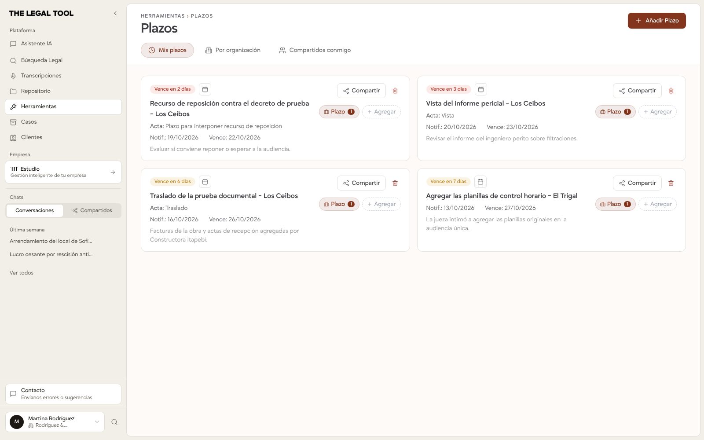Image resolution: width=704 pixels, height=440 pixels.
Task: Click Plazo tag on Recurso de reposición card
Action: (339, 112)
